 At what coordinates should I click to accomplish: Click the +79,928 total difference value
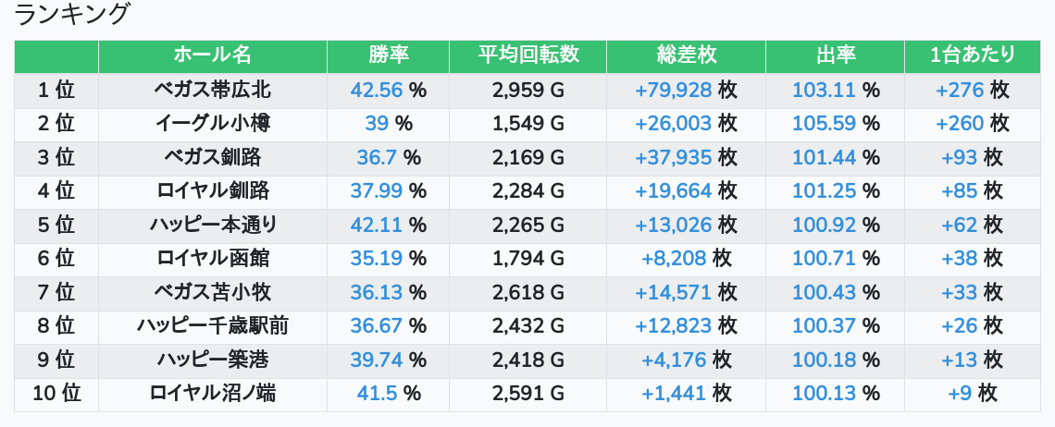[673, 91]
